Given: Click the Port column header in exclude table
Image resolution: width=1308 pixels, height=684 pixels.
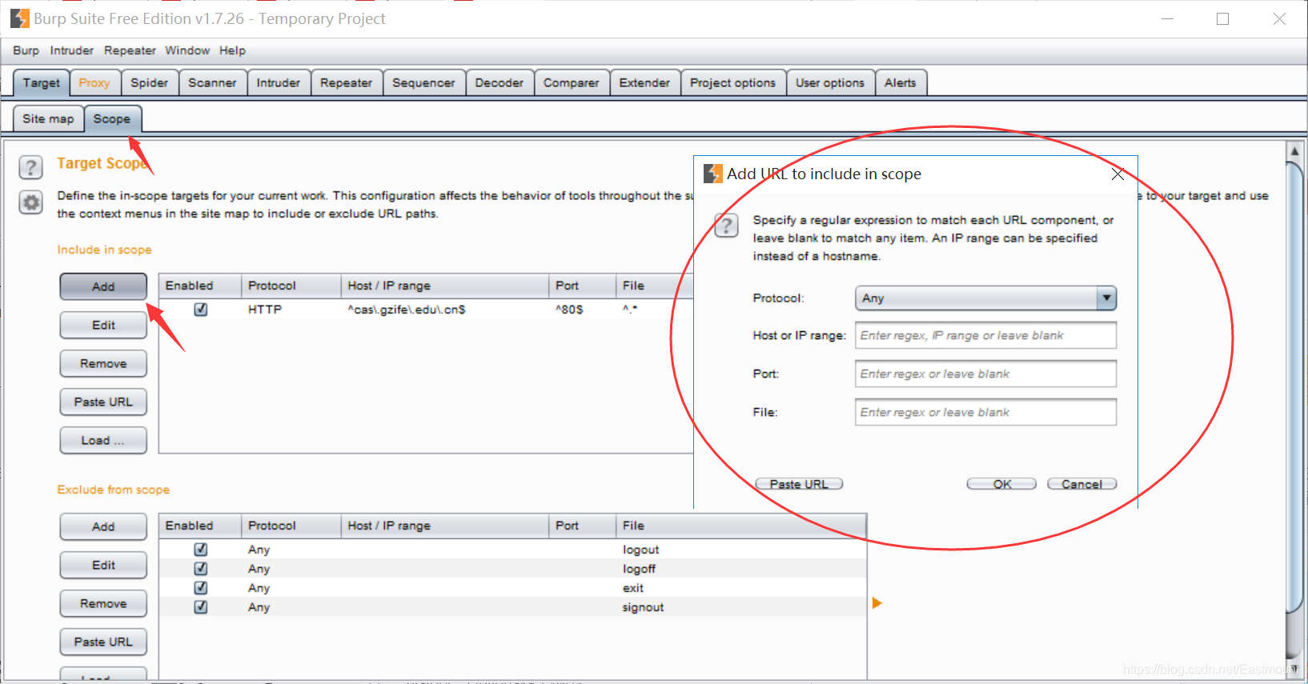Looking at the screenshot, I should [582, 526].
